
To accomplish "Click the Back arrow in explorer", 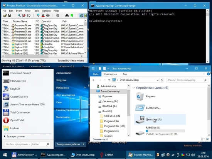I will (x=94, y=80).
